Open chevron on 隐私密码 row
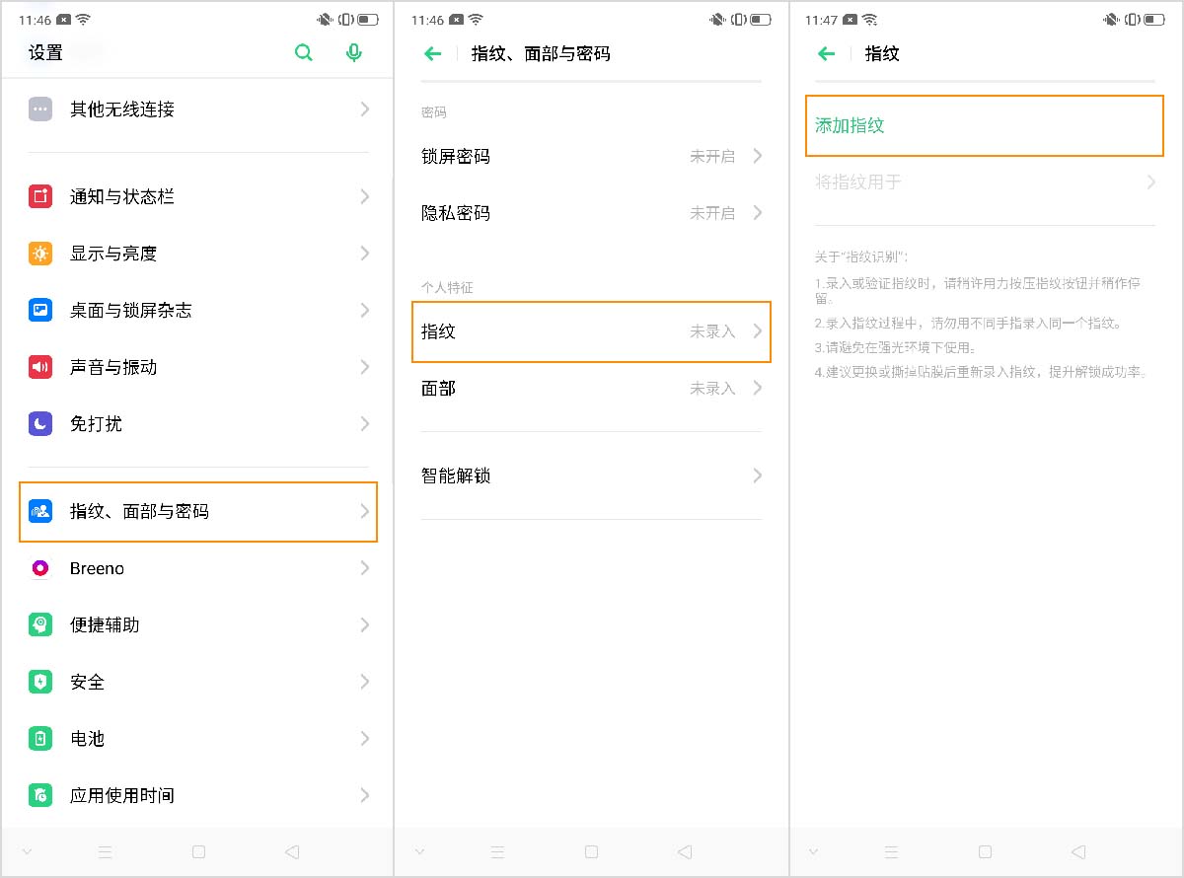This screenshot has width=1184, height=878. [758, 213]
